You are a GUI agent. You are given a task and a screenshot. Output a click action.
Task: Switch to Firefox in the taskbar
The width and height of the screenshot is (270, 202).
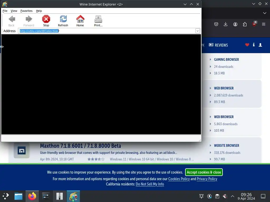point(32,196)
